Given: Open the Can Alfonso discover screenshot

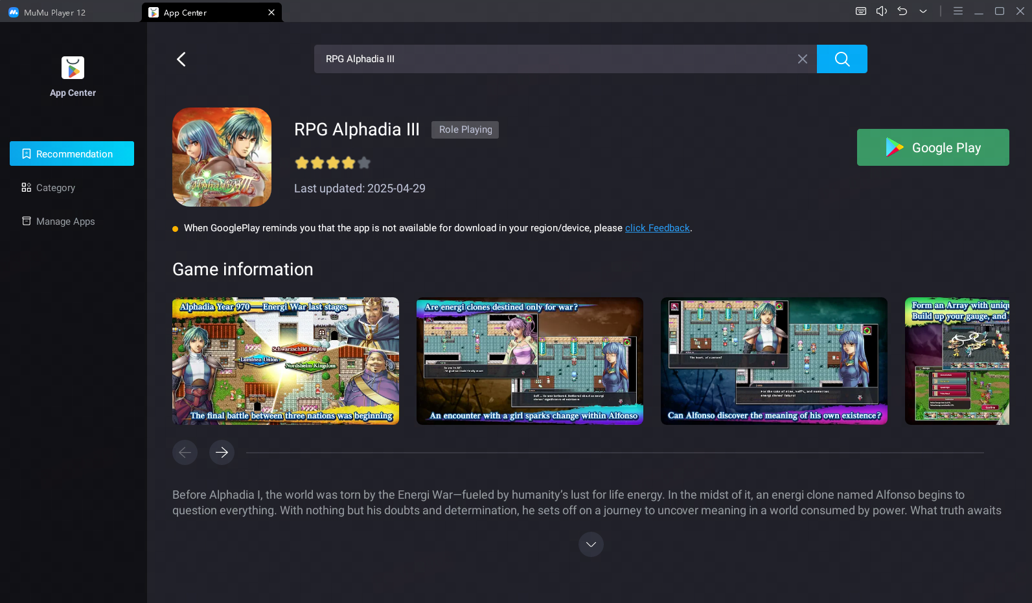Looking at the screenshot, I should (x=774, y=361).
